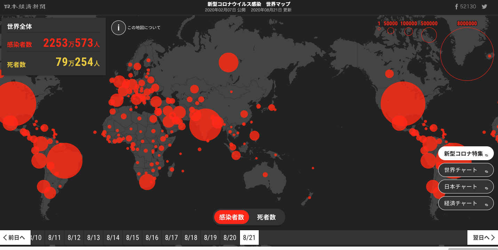Open 世界チャート page
The height and width of the screenshot is (250, 498).
(466, 170)
